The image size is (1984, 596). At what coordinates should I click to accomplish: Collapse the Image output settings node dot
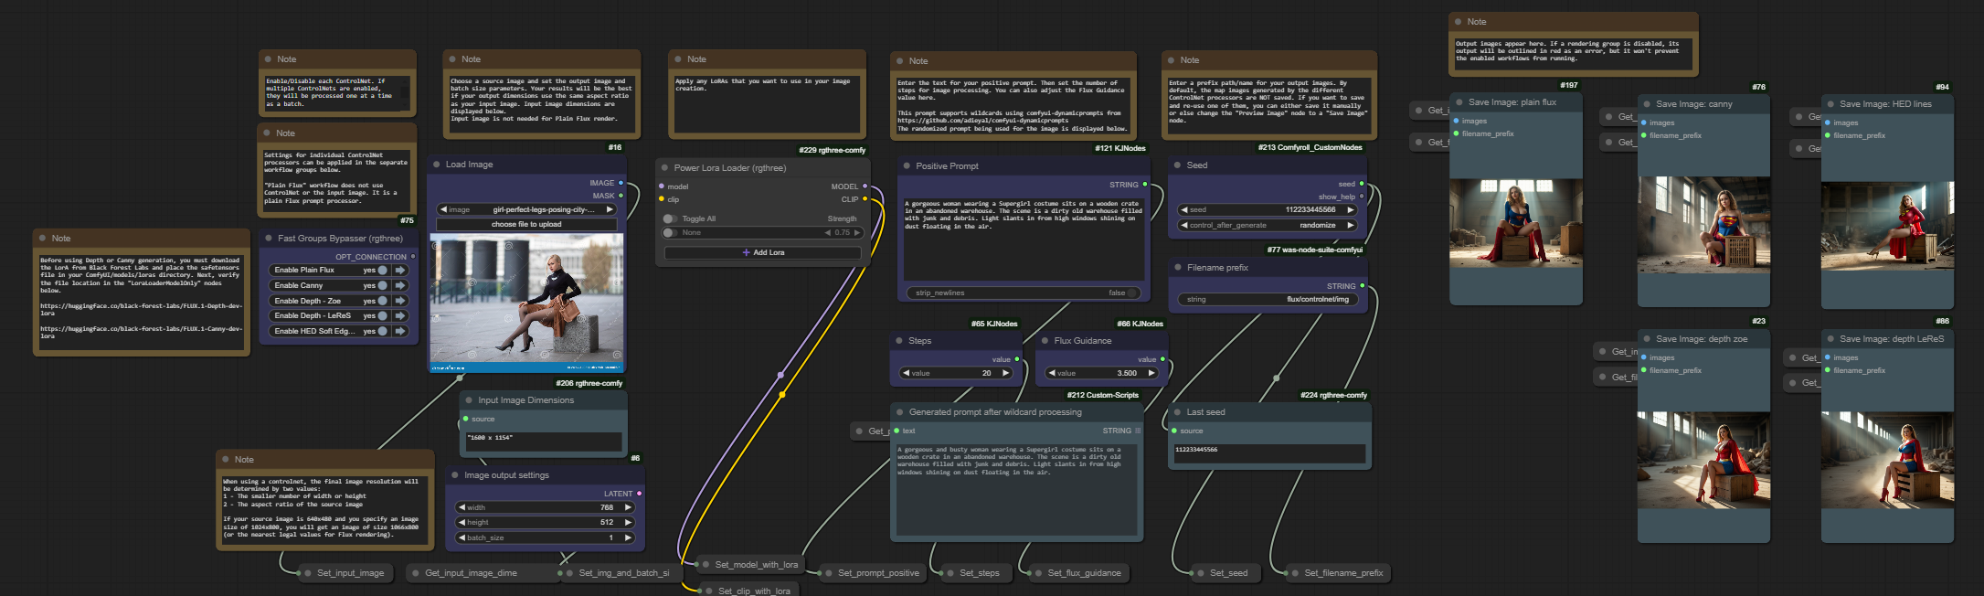tap(454, 475)
